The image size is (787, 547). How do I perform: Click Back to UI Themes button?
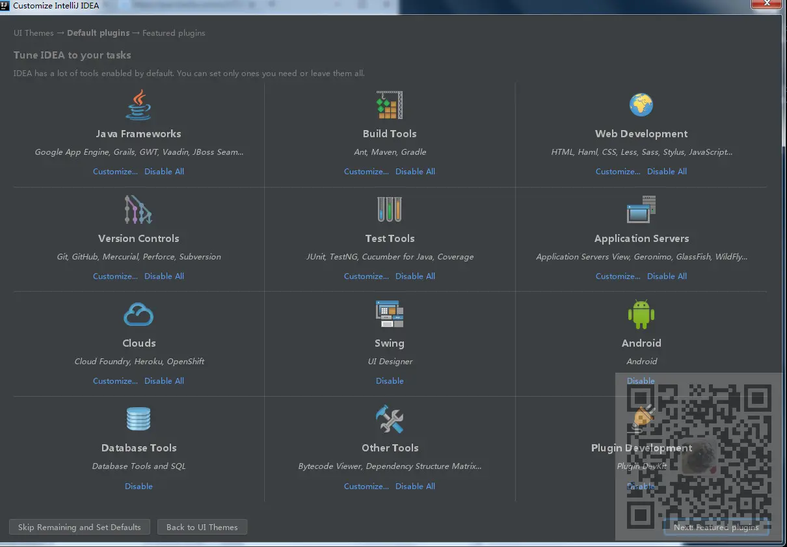[x=202, y=527]
